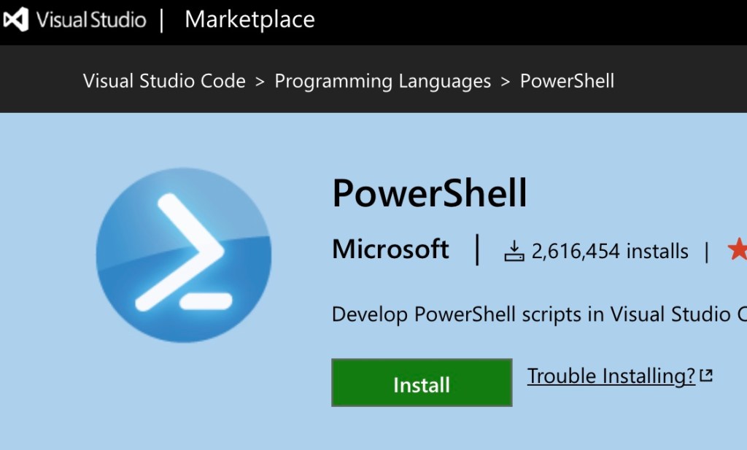Click the Visual Studio wordmark text
This screenshot has height=450, width=747.
(91, 20)
